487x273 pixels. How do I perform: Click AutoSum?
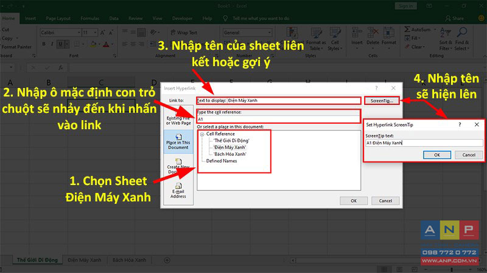tap(418, 29)
